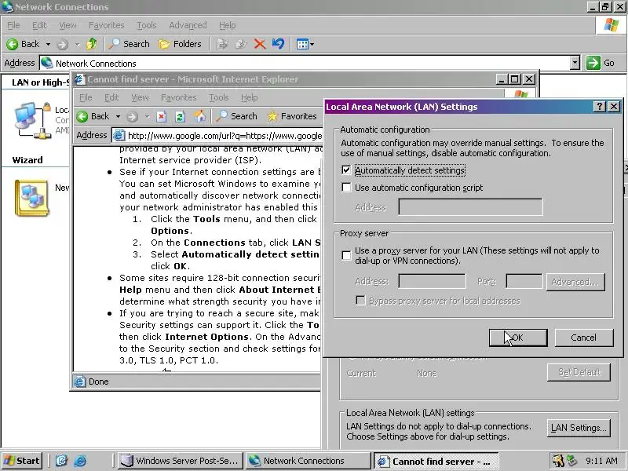Expand Back history dropdown in Network Connections
The width and height of the screenshot is (628, 471).
point(48,44)
